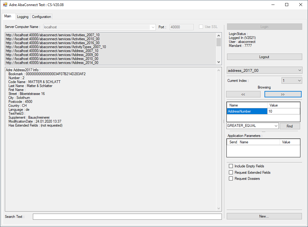The height and width of the screenshot is (227, 308).
Task: Expand the GREATER_EQUAL comparison dropdown
Action: 276,126
